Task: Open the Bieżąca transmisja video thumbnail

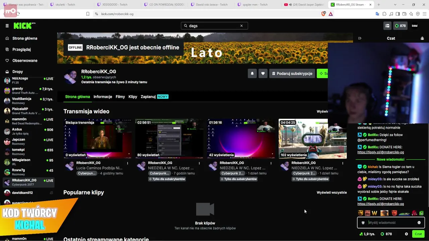Action: 98,139
